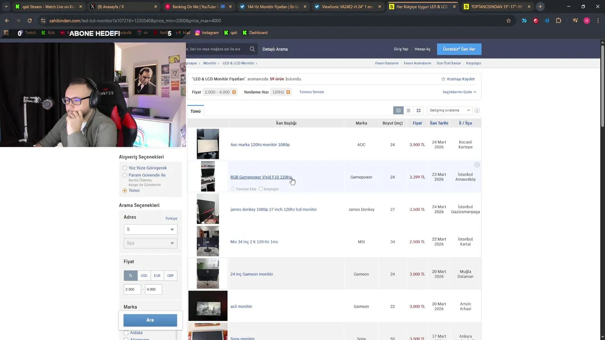
Task: Open the İl province dropdown
Action: point(150,229)
